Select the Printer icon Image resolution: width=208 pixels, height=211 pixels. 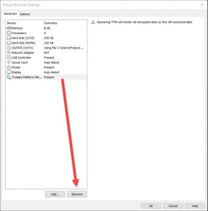pos(9,67)
